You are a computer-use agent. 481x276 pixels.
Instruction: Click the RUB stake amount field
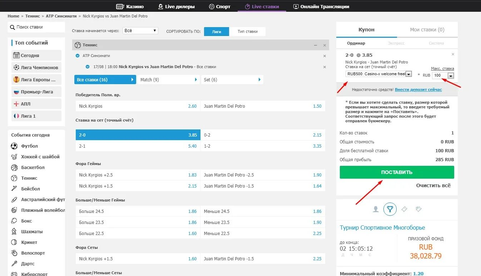coord(440,76)
